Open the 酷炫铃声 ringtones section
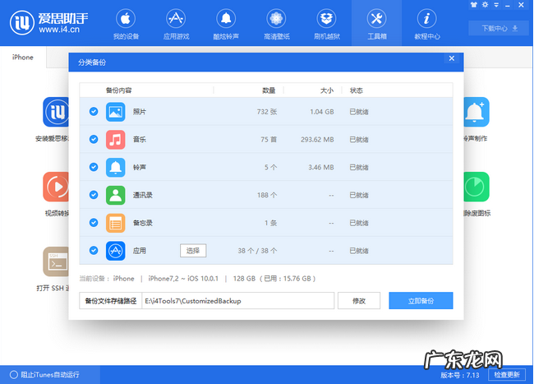The width and height of the screenshot is (534, 384). point(226,25)
